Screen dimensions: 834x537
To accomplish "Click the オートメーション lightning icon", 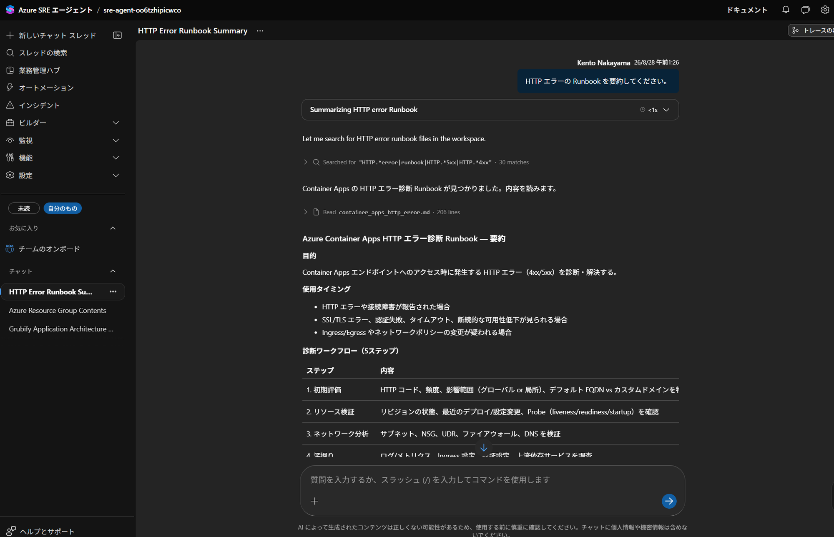I will point(10,88).
